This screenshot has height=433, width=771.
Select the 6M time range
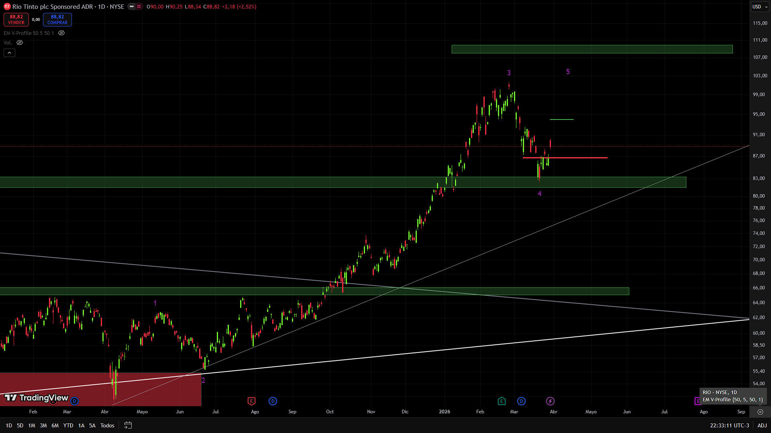[55, 425]
